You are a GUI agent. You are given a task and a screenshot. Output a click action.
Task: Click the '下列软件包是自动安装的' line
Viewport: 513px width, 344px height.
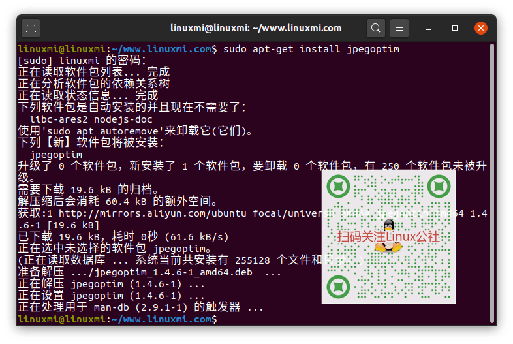[x=132, y=107]
